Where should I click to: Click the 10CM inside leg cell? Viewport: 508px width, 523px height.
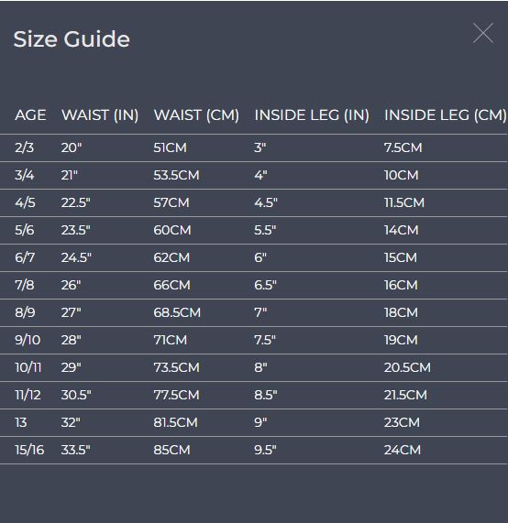click(402, 175)
